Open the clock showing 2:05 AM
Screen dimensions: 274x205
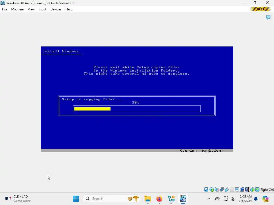click(x=245, y=199)
